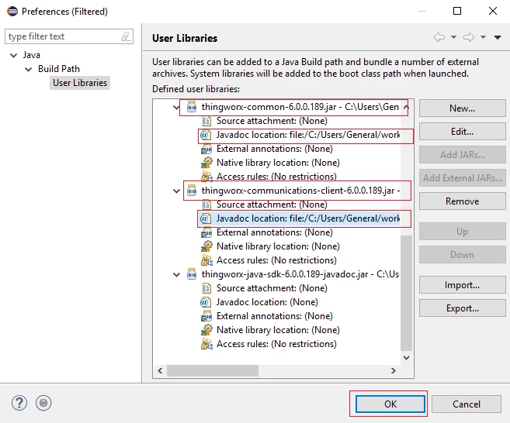Click the Access rules icon under java-sdk javadoc jar
510x423 pixels.
click(206, 344)
